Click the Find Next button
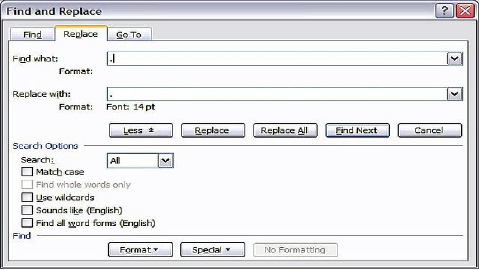 point(357,130)
